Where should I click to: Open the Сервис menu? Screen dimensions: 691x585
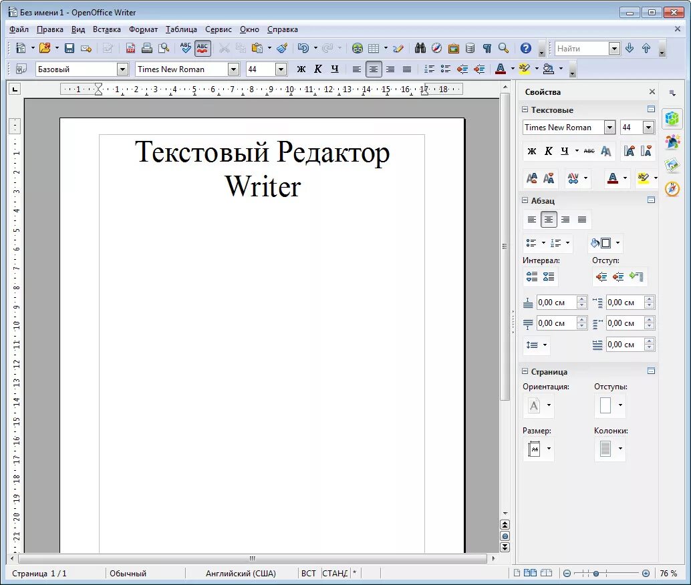point(218,29)
